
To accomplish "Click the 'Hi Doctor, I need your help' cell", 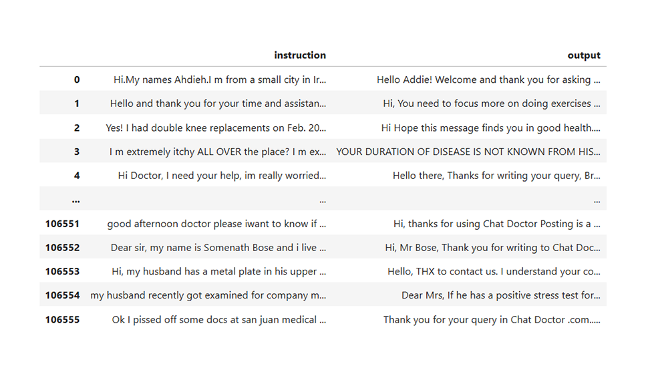I will click(x=222, y=176).
